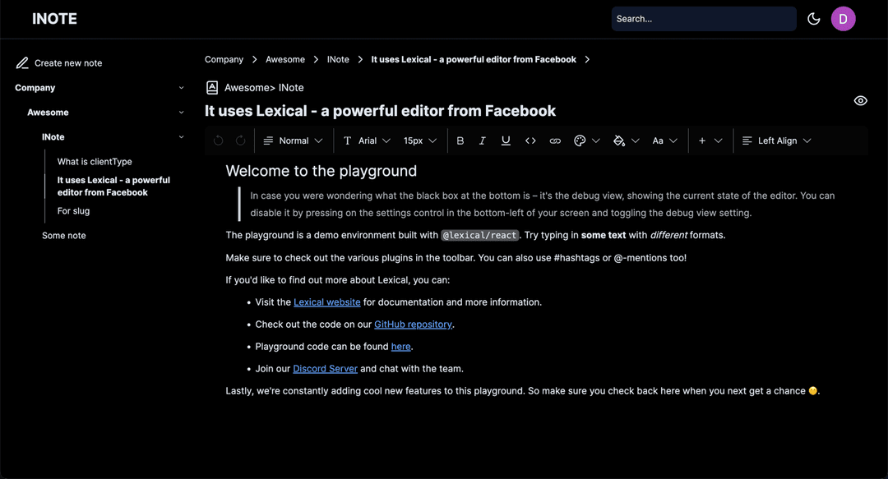
Task: Click the Underline icon
Action: 506,140
